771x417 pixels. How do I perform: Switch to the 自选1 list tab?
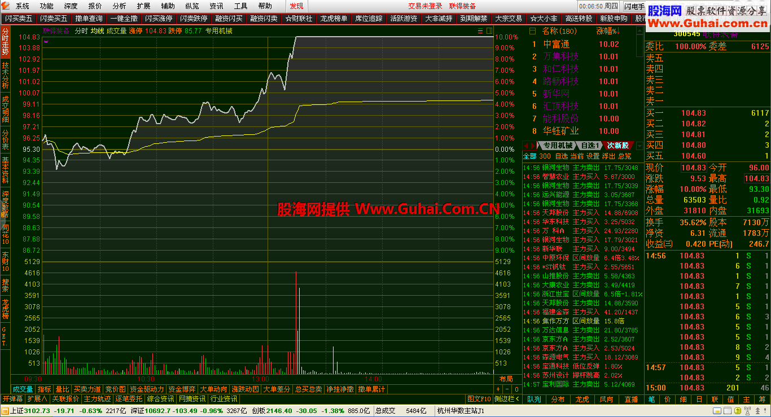(x=590, y=146)
